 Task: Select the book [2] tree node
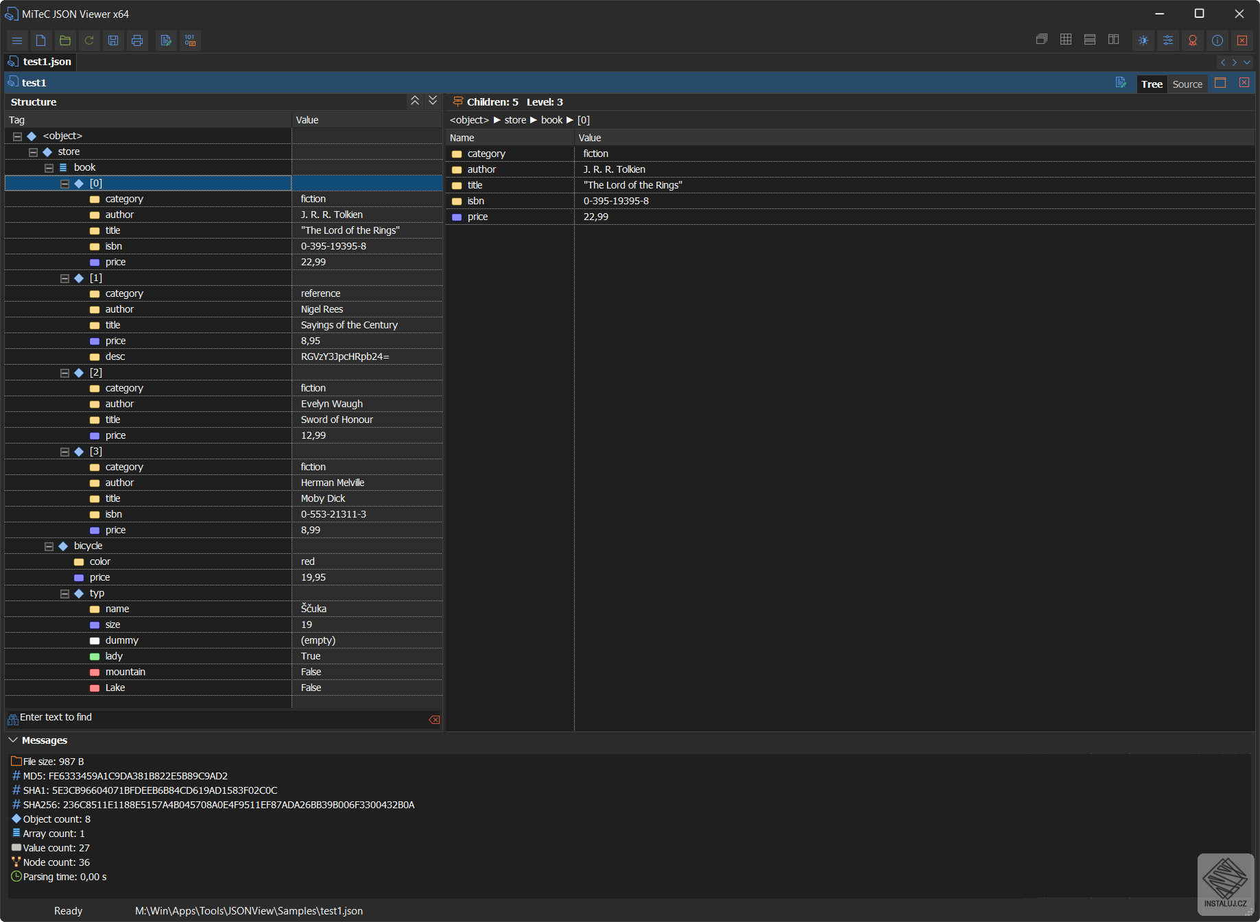(x=96, y=373)
